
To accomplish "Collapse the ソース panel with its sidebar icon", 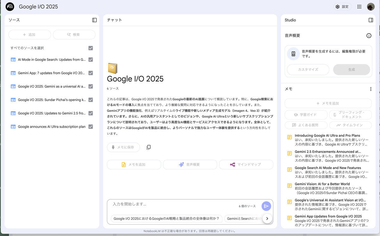I will (94, 20).
